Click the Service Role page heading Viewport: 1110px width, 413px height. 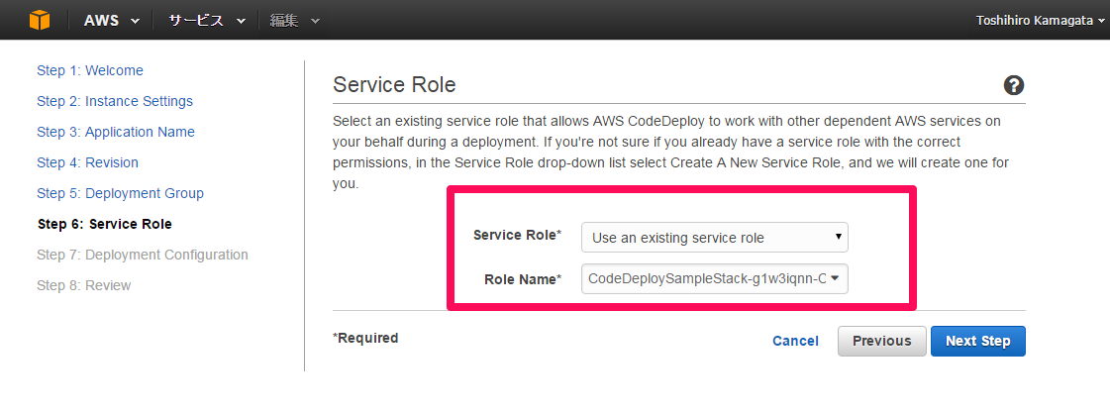[x=394, y=85]
